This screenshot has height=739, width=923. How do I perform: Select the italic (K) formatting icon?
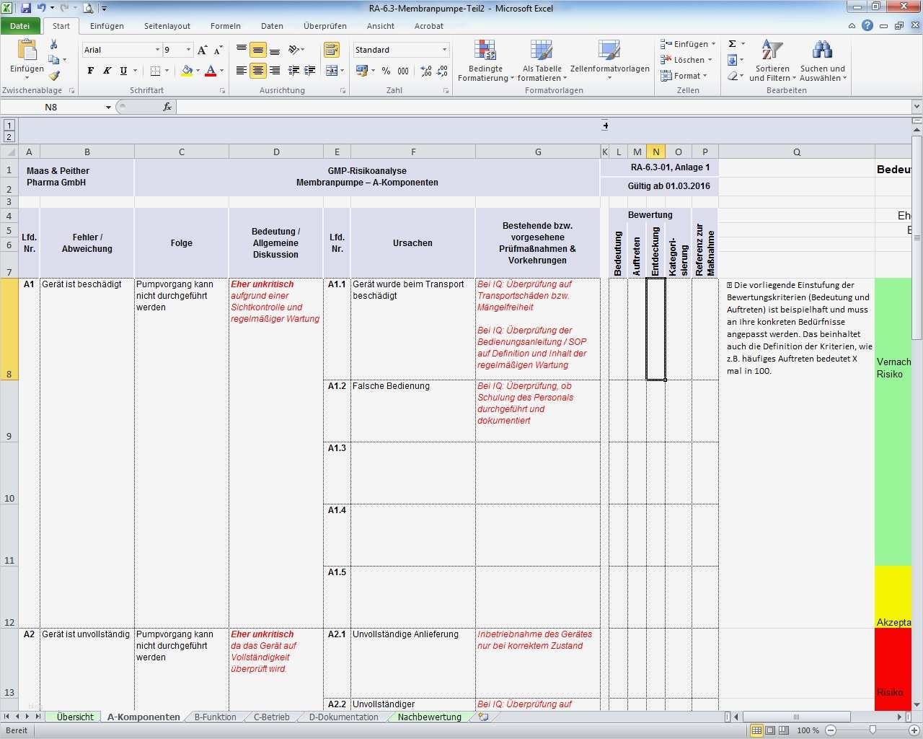pos(106,71)
